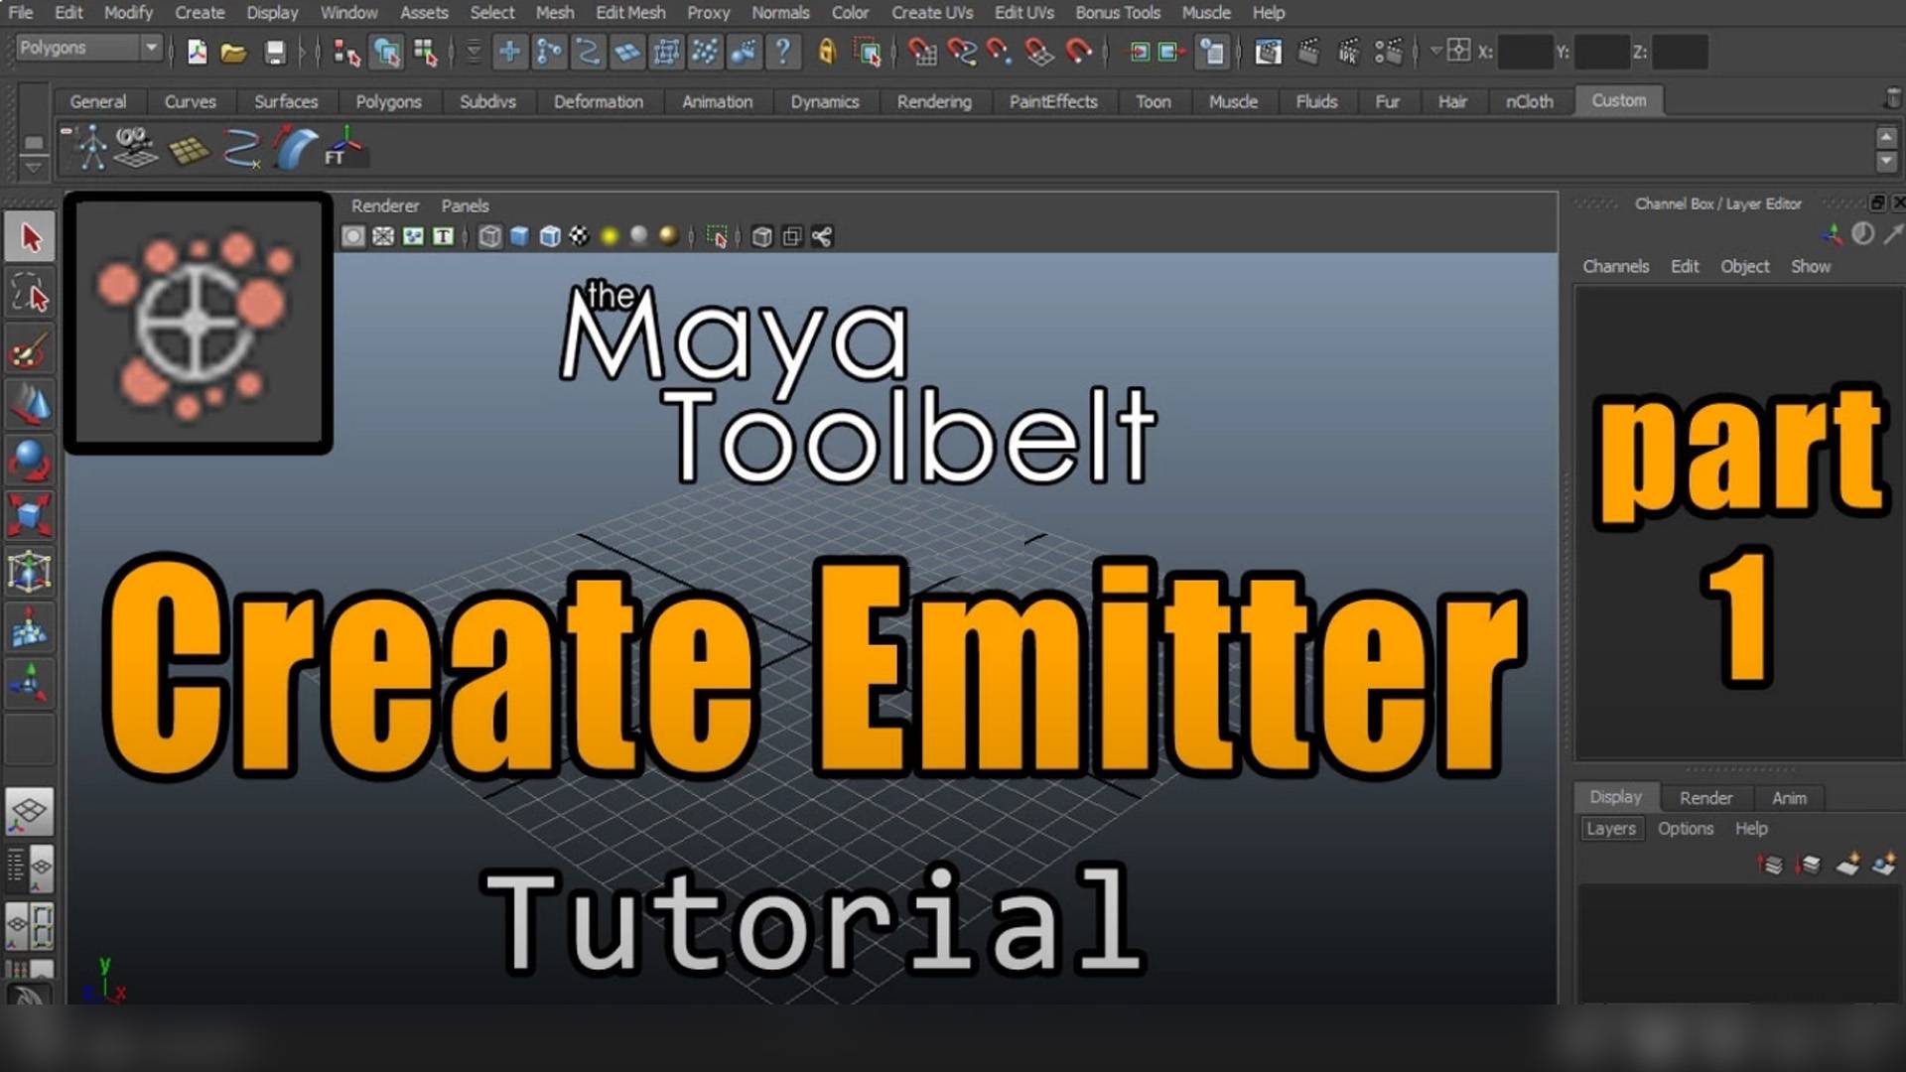Toggle the construction history icon
The width and height of the screenshot is (1906, 1072).
coord(1212,52)
